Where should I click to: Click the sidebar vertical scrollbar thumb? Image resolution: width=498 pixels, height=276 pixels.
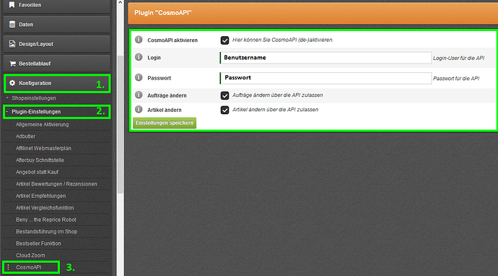click(x=120, y=124)
